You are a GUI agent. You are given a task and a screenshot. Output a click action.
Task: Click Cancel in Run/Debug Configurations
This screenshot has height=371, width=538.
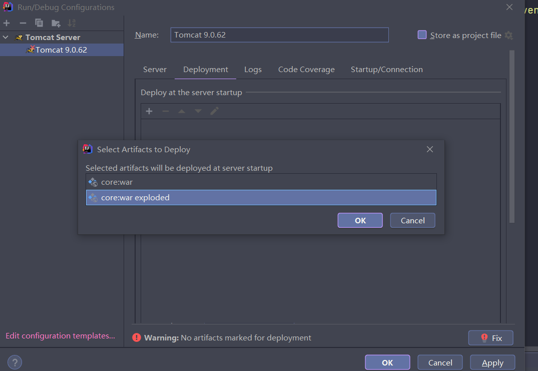440,362
